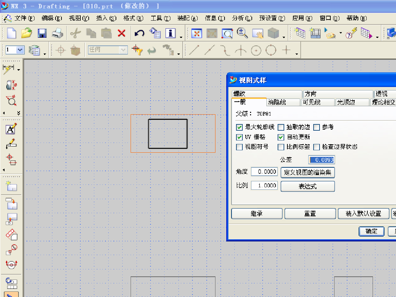Click the Undo arrow icon
The width and height of the screenshot is (396, 297).
pyautogui.click(x=139, y=33)
